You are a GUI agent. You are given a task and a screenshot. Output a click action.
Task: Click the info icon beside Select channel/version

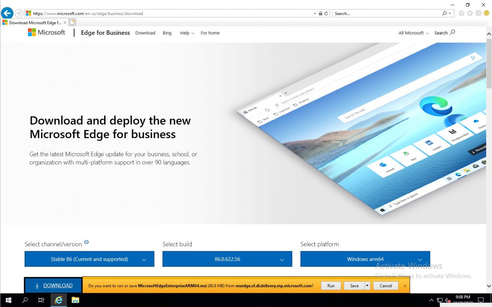pos(87,242)
